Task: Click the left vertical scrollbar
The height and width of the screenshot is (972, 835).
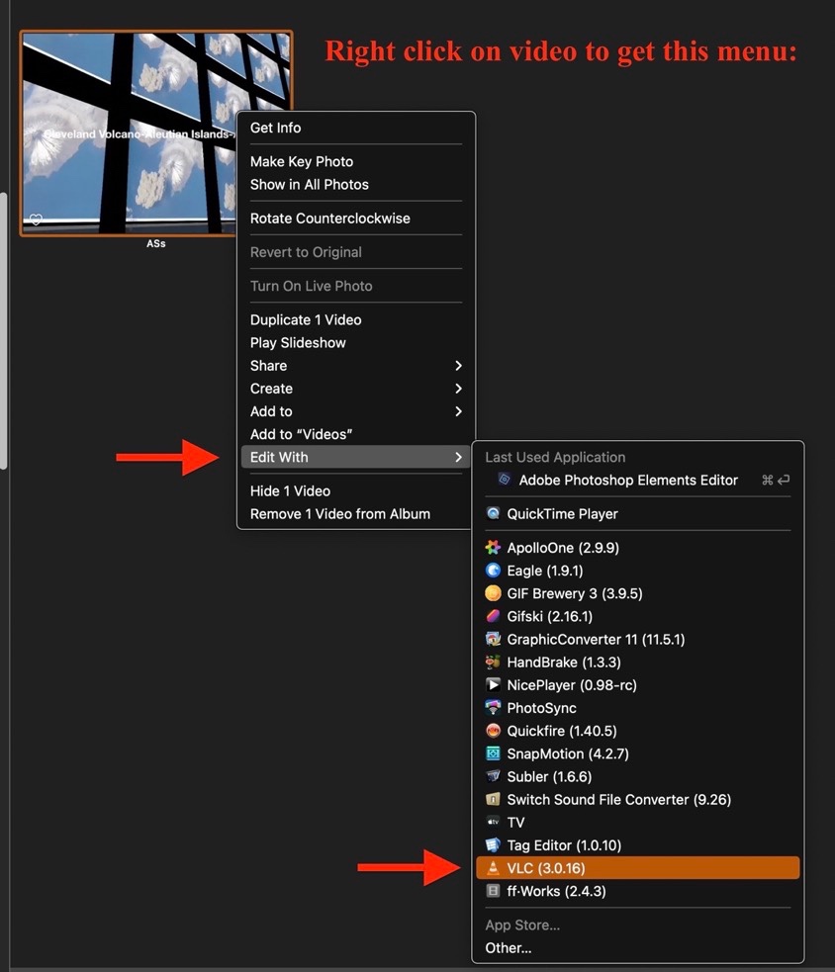Action: point(4,326)
